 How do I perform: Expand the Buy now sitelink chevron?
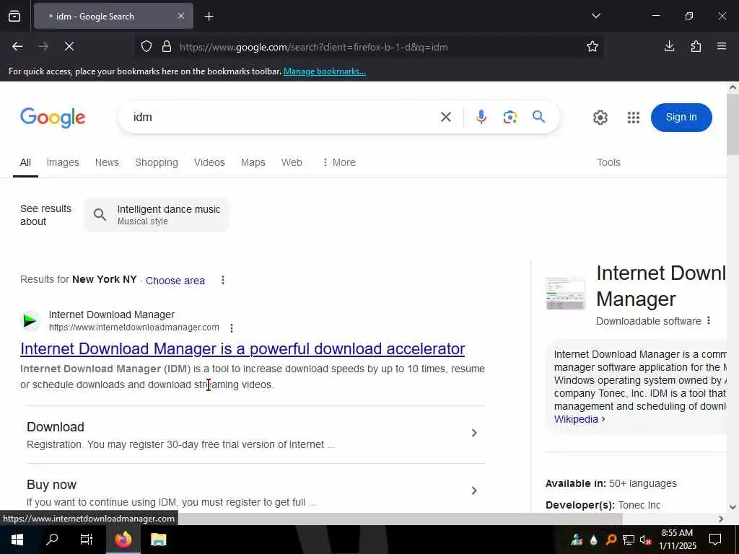coord(474,491)
